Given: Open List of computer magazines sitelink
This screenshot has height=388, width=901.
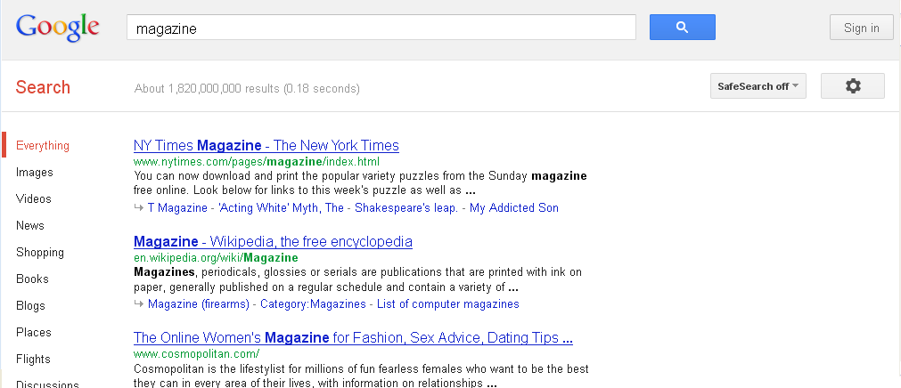Looking at the screenshot, I should click(x=448, y=303).
